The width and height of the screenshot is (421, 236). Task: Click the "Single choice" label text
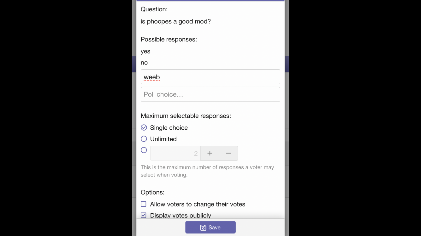169,128
